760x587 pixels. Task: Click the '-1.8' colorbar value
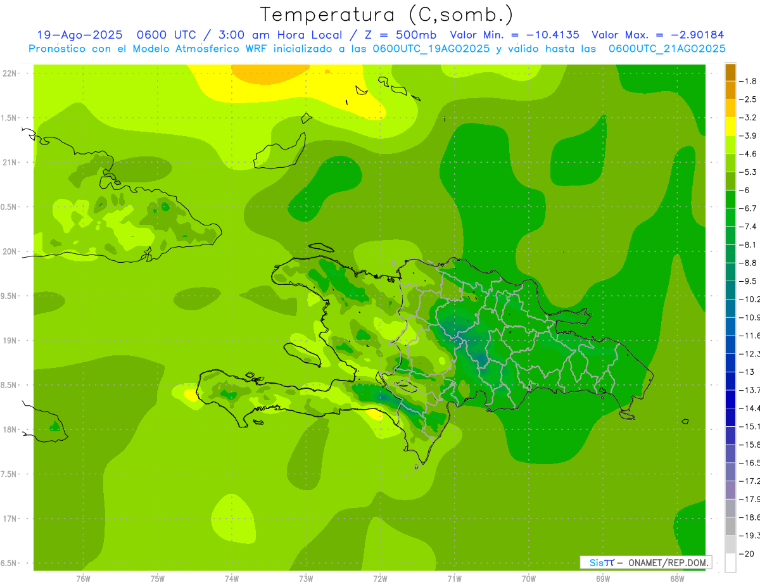coord(749,81)
